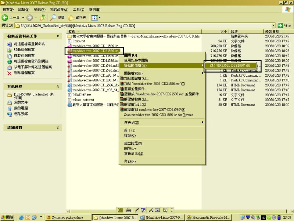The image size is (294, 221).
Task: Click the address bar path field
Action: (x=143, y=26)
